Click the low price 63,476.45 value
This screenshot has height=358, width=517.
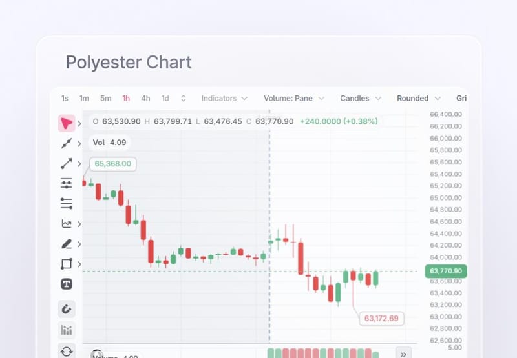pos(223,121)
